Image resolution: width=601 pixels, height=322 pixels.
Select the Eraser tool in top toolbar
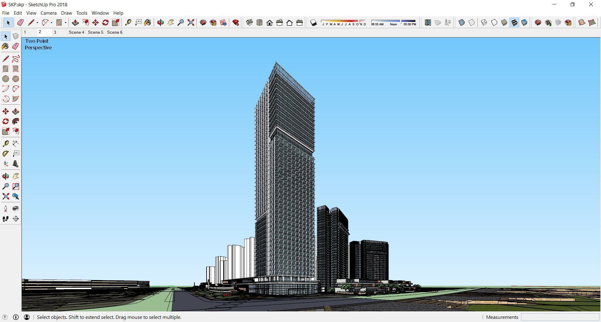pyautogui.click(x=20, y=23)
